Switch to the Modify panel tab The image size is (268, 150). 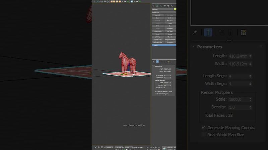(157, 6)
